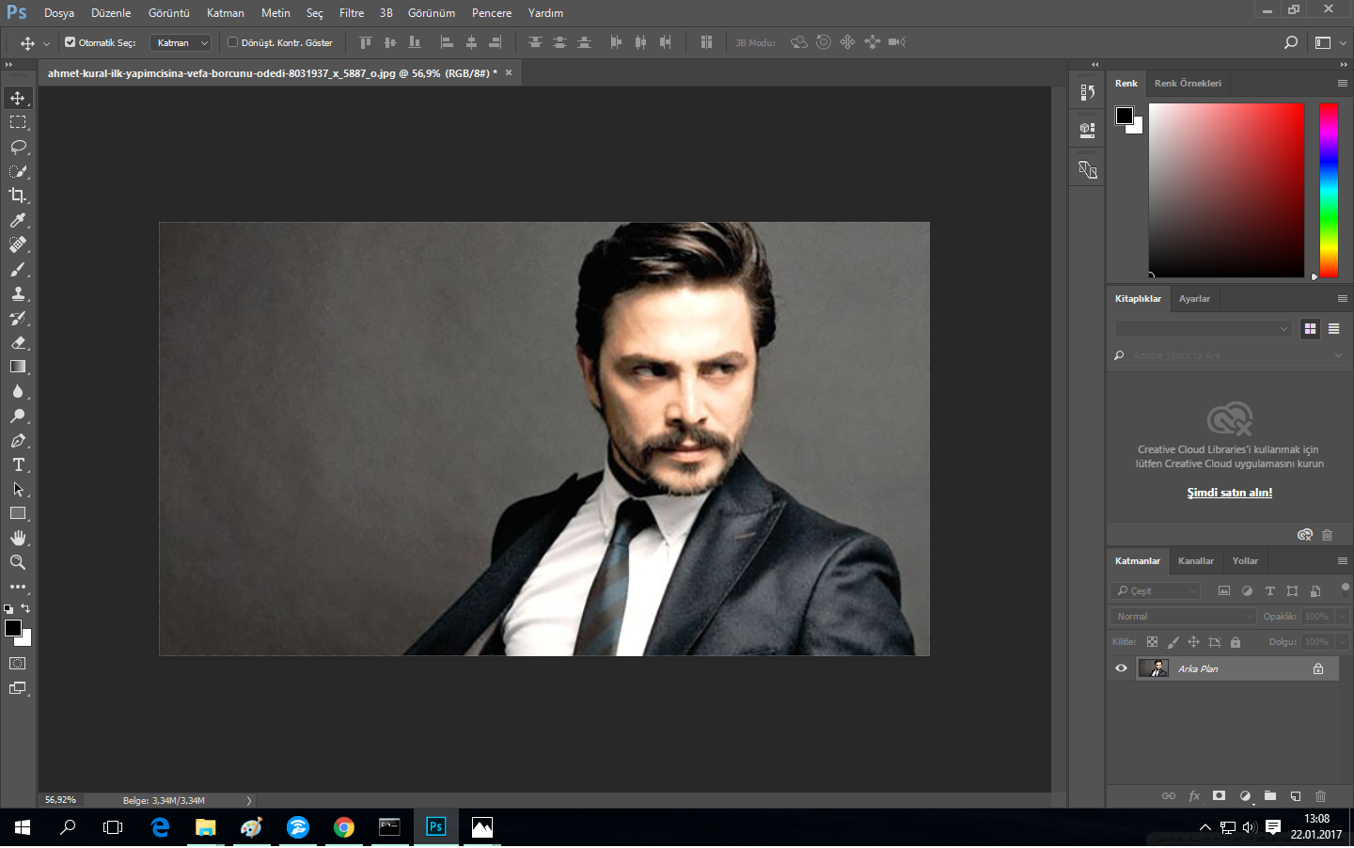
Task: Toggle Quick Mask mode
Action: [x=18, y=664]
